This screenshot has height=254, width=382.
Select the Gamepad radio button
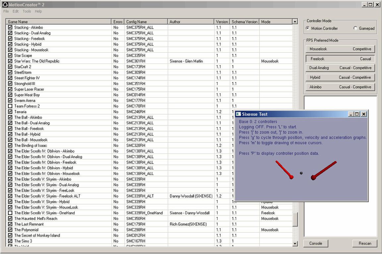(355, 28)
